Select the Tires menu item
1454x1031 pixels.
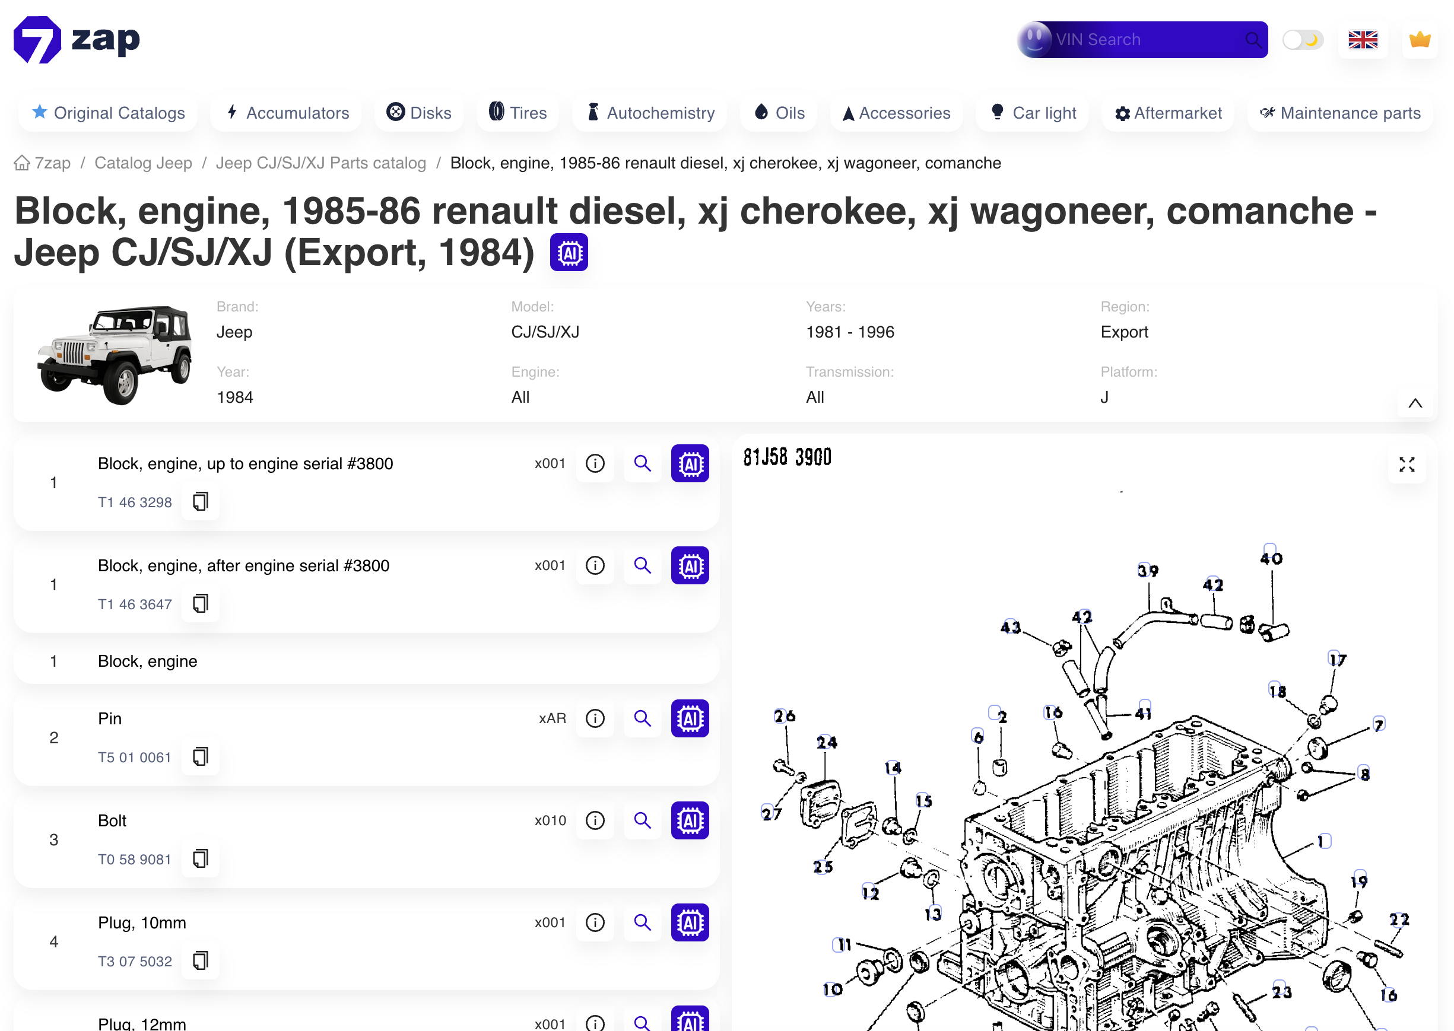tap(518, 113)
